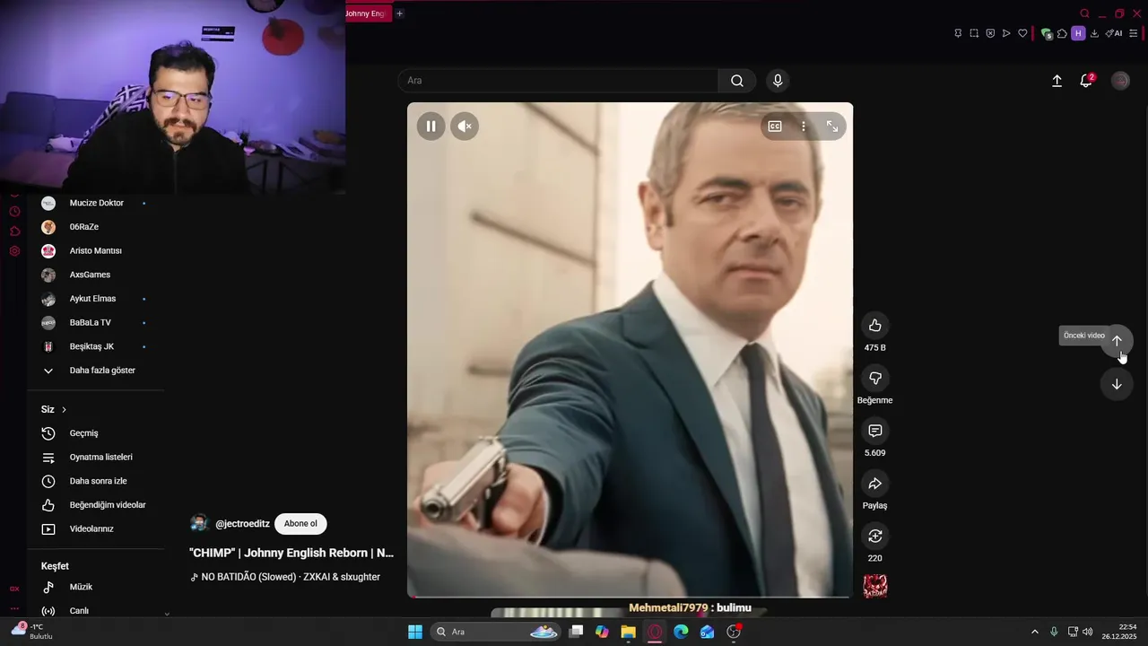Go to previous video with up arrow
Image resolution: width=1148 pixels, height=646 pixels.
click(1117, 341)
